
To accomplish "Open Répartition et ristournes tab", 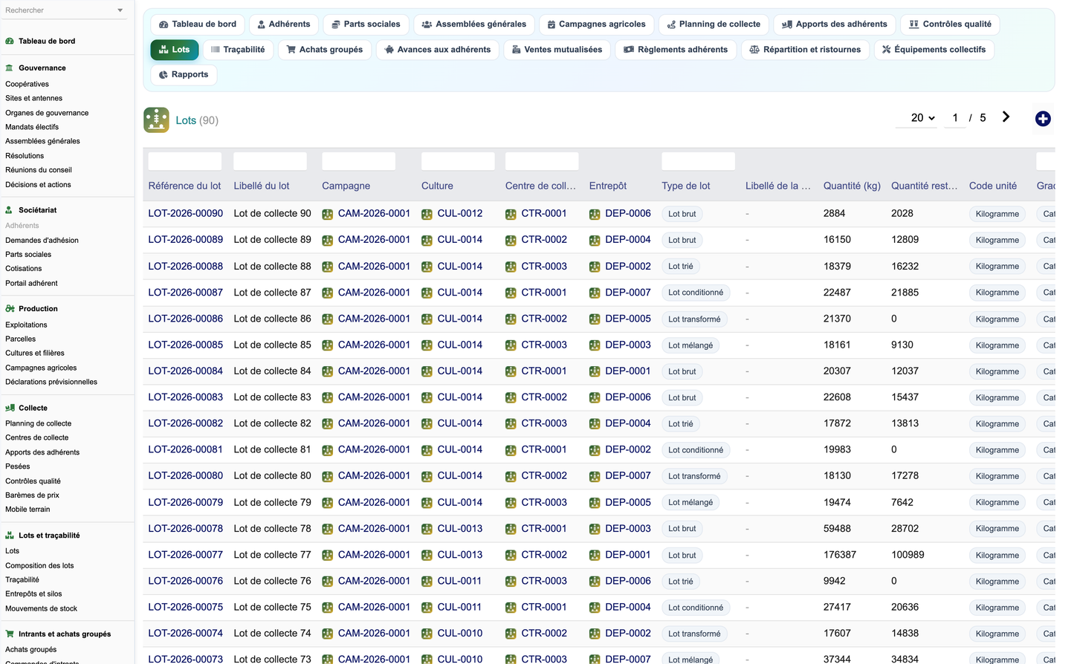I will tap(805, 50).
